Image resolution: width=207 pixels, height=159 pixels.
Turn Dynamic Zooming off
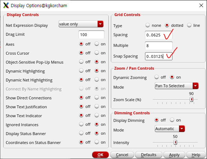pos(156,77)
